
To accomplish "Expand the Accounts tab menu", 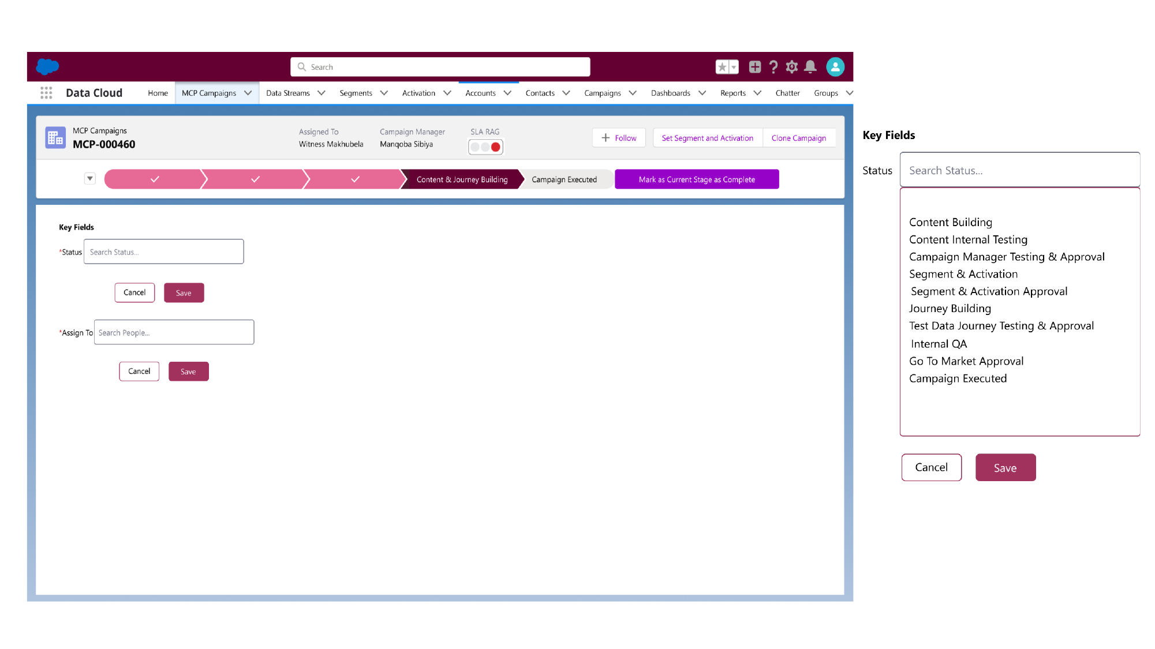I will (x=507, y=93).
